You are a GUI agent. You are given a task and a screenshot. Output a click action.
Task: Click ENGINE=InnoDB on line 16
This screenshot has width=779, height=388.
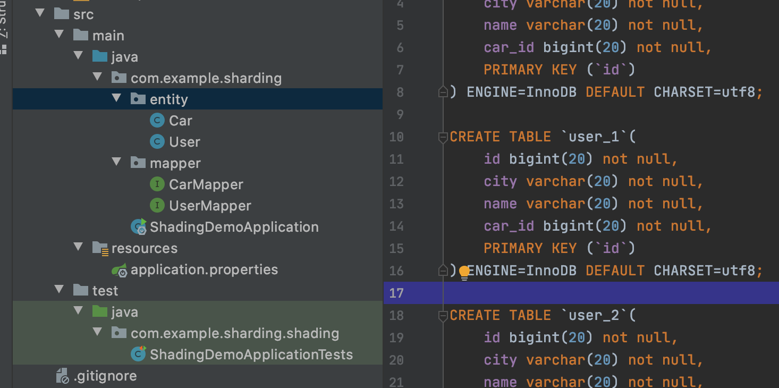[521, 271]
